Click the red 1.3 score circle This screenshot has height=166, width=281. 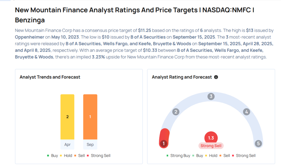point(211,138)
